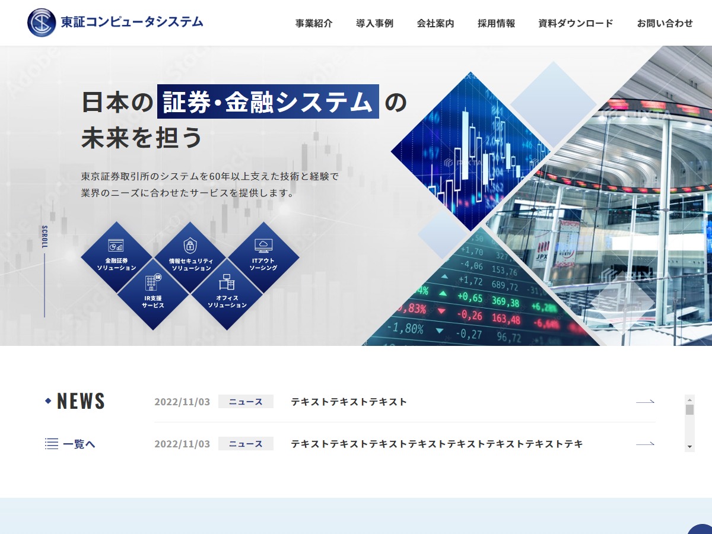
Task: Open the news item テキストテキストテキスト
Action: pyautogui.click(x=349, y=402)
